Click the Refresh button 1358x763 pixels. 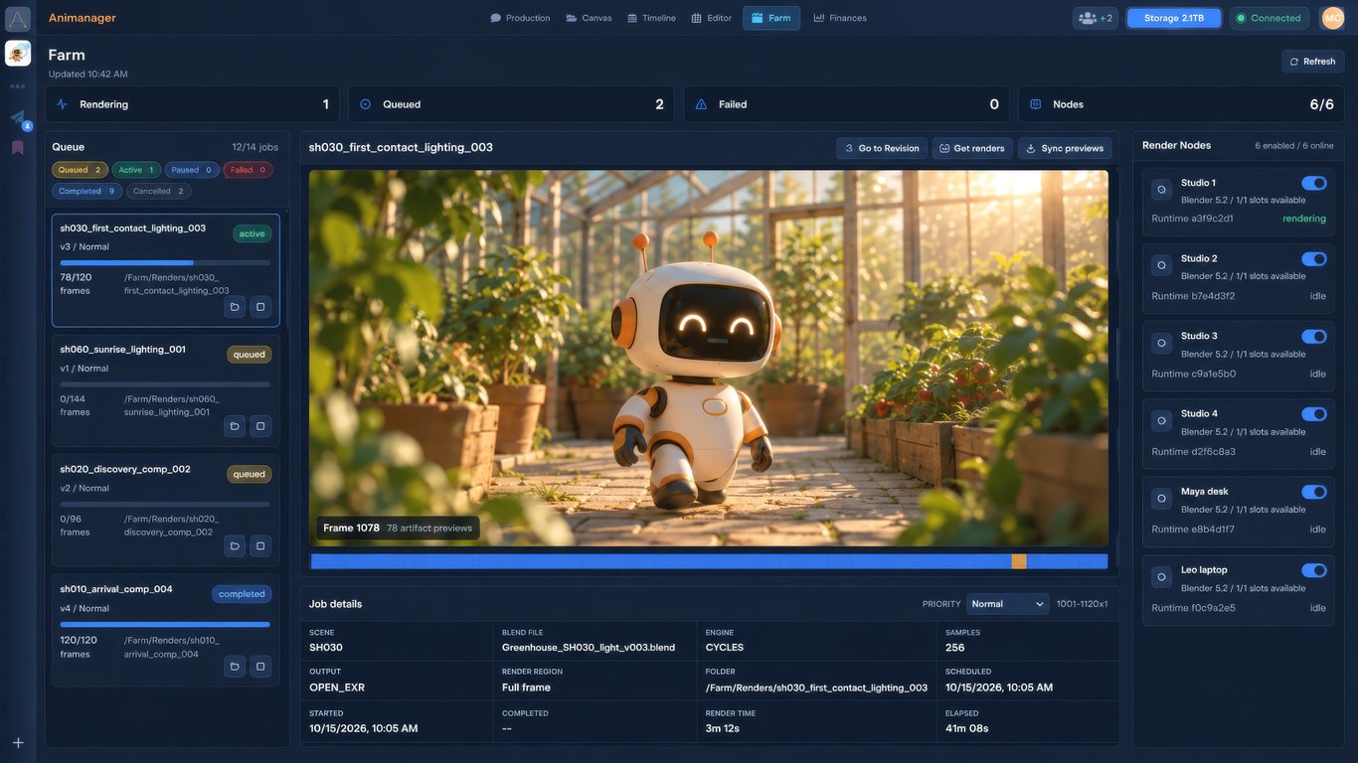tap(1312, 62)
